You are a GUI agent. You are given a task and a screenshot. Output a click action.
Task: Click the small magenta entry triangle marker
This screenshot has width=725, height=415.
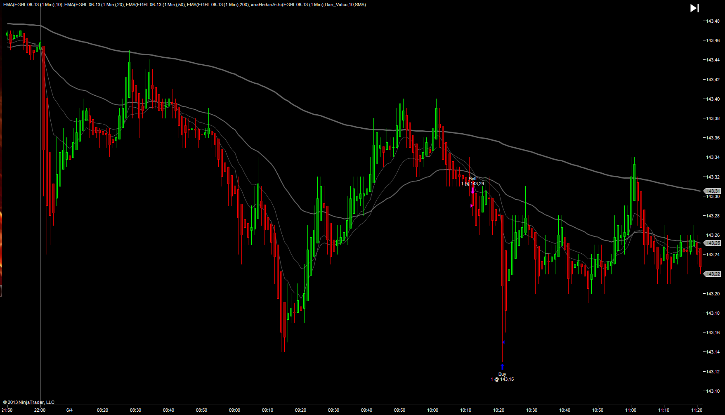coord(472,205)
